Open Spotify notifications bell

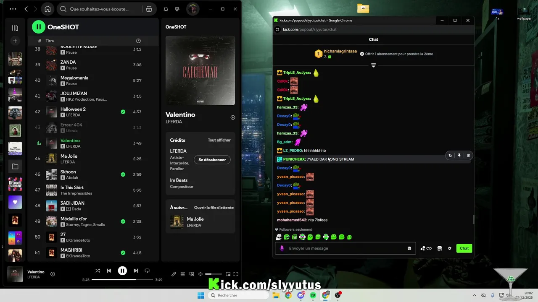166,9
